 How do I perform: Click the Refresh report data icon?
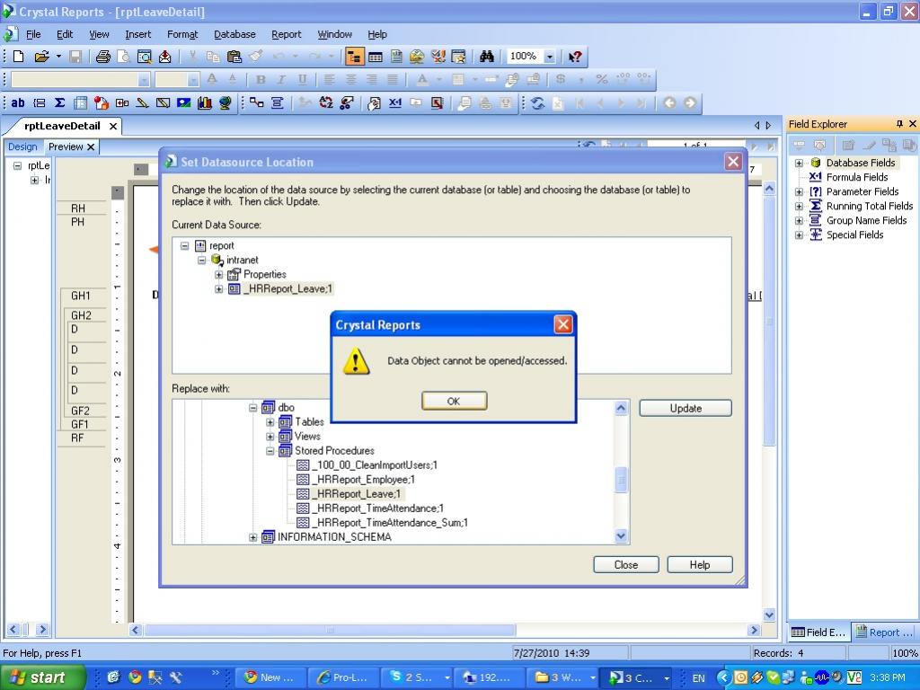537,102
